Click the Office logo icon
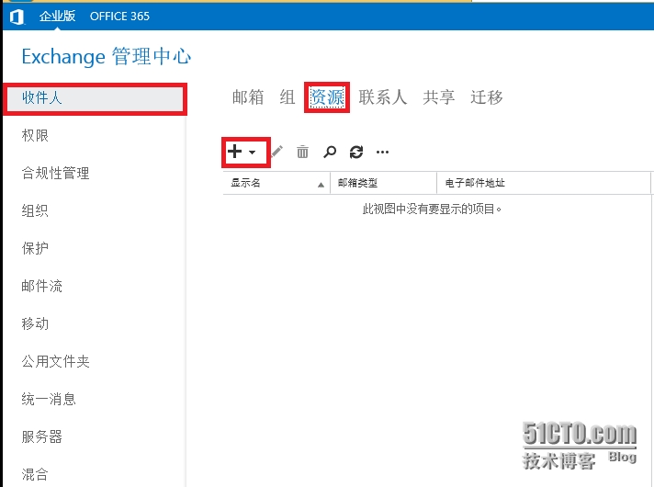Viewport: 654px width, 487px height. pyautogui.click(x=17, y=17)
